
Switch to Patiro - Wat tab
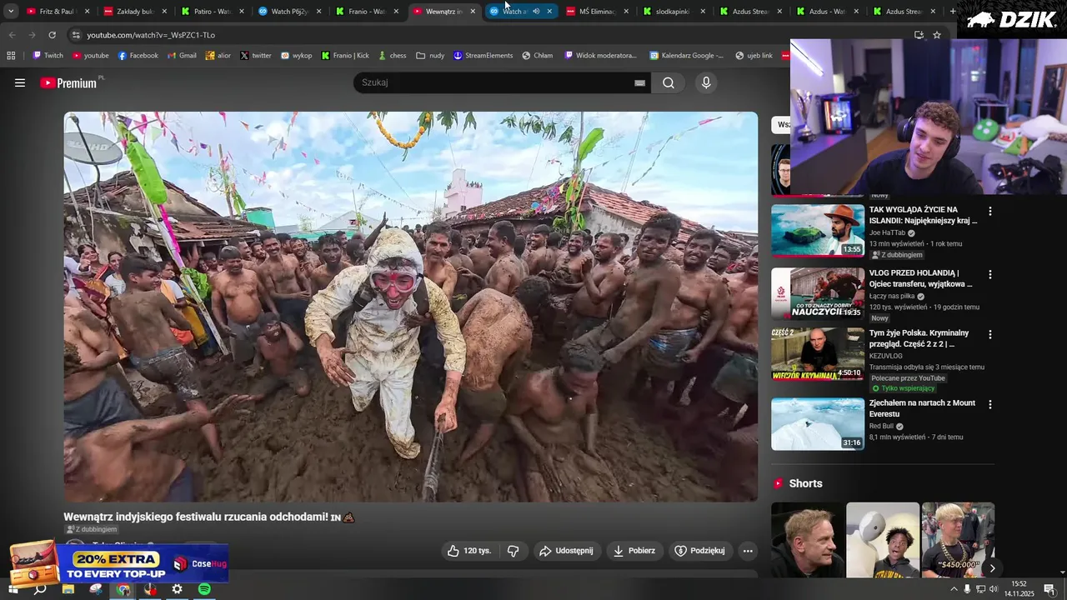[213, 12]
